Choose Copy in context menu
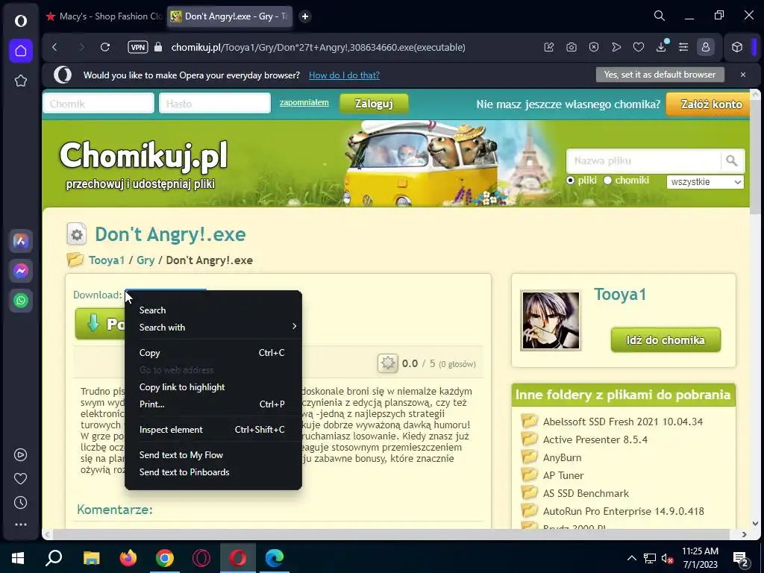 click(213, 352)
